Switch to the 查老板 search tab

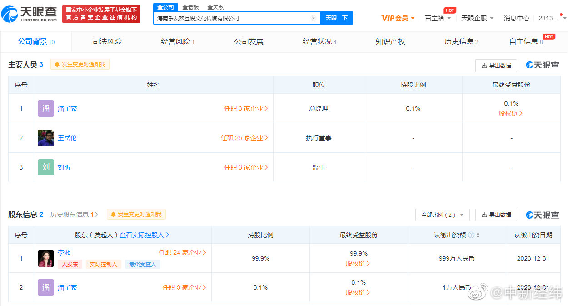coord(190,7)
